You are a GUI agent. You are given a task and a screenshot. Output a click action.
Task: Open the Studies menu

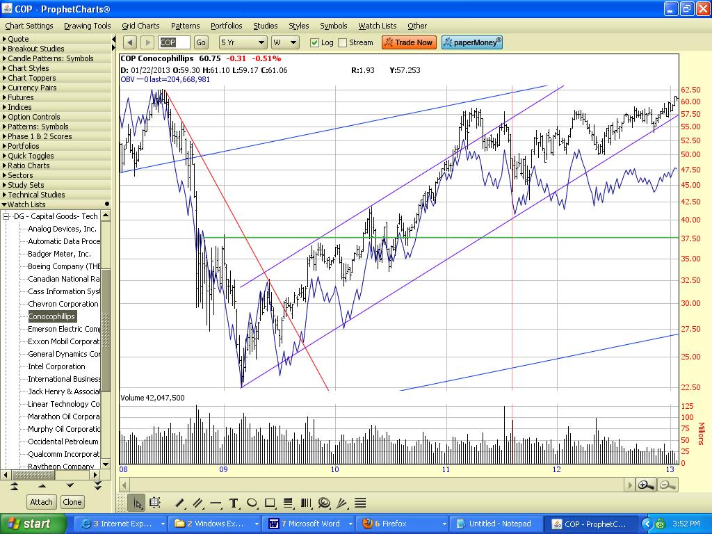(266, 26)
